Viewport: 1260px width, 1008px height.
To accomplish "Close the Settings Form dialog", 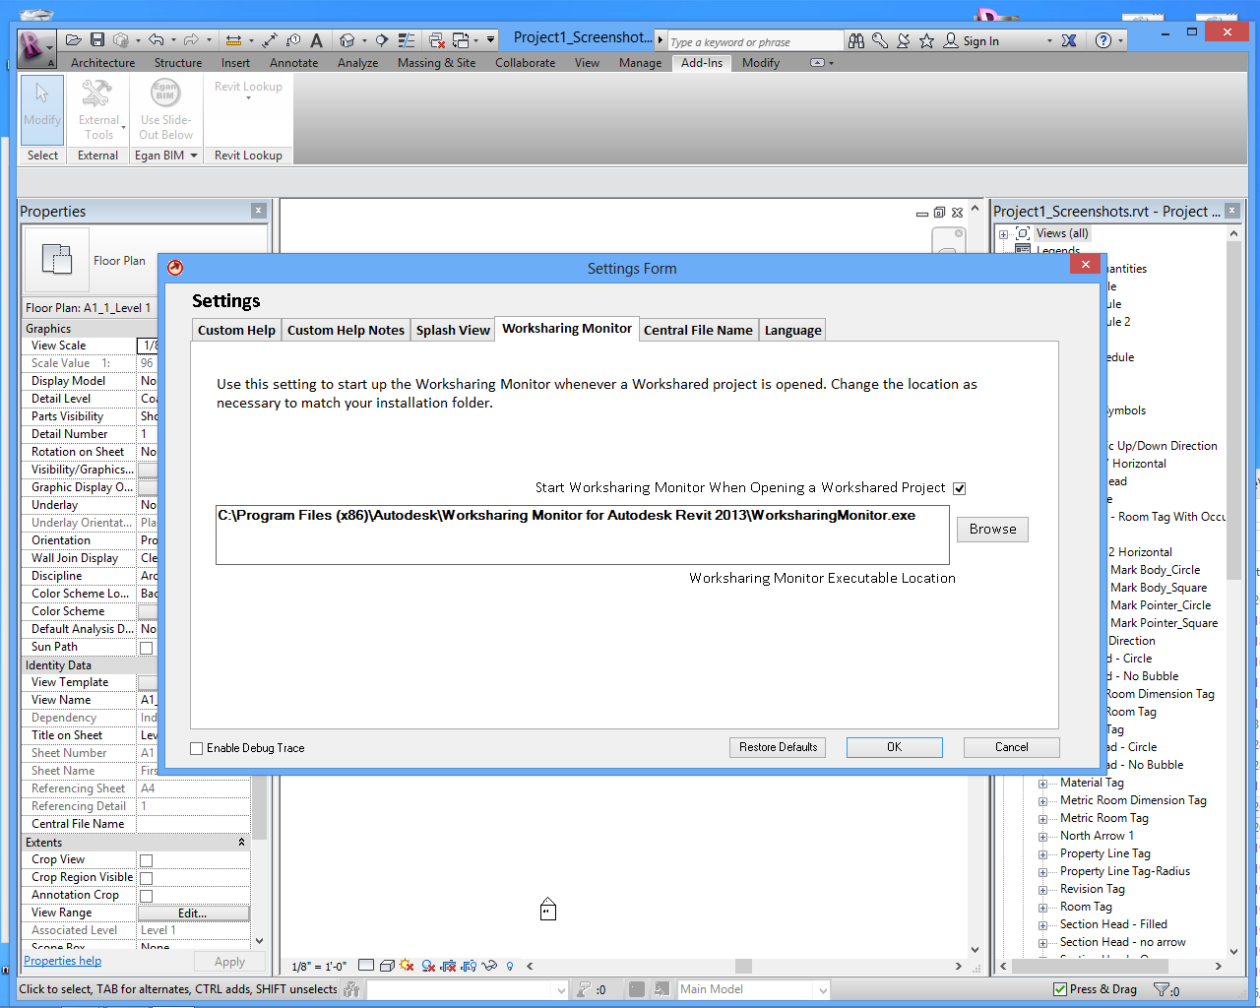I will [1085, 264].
